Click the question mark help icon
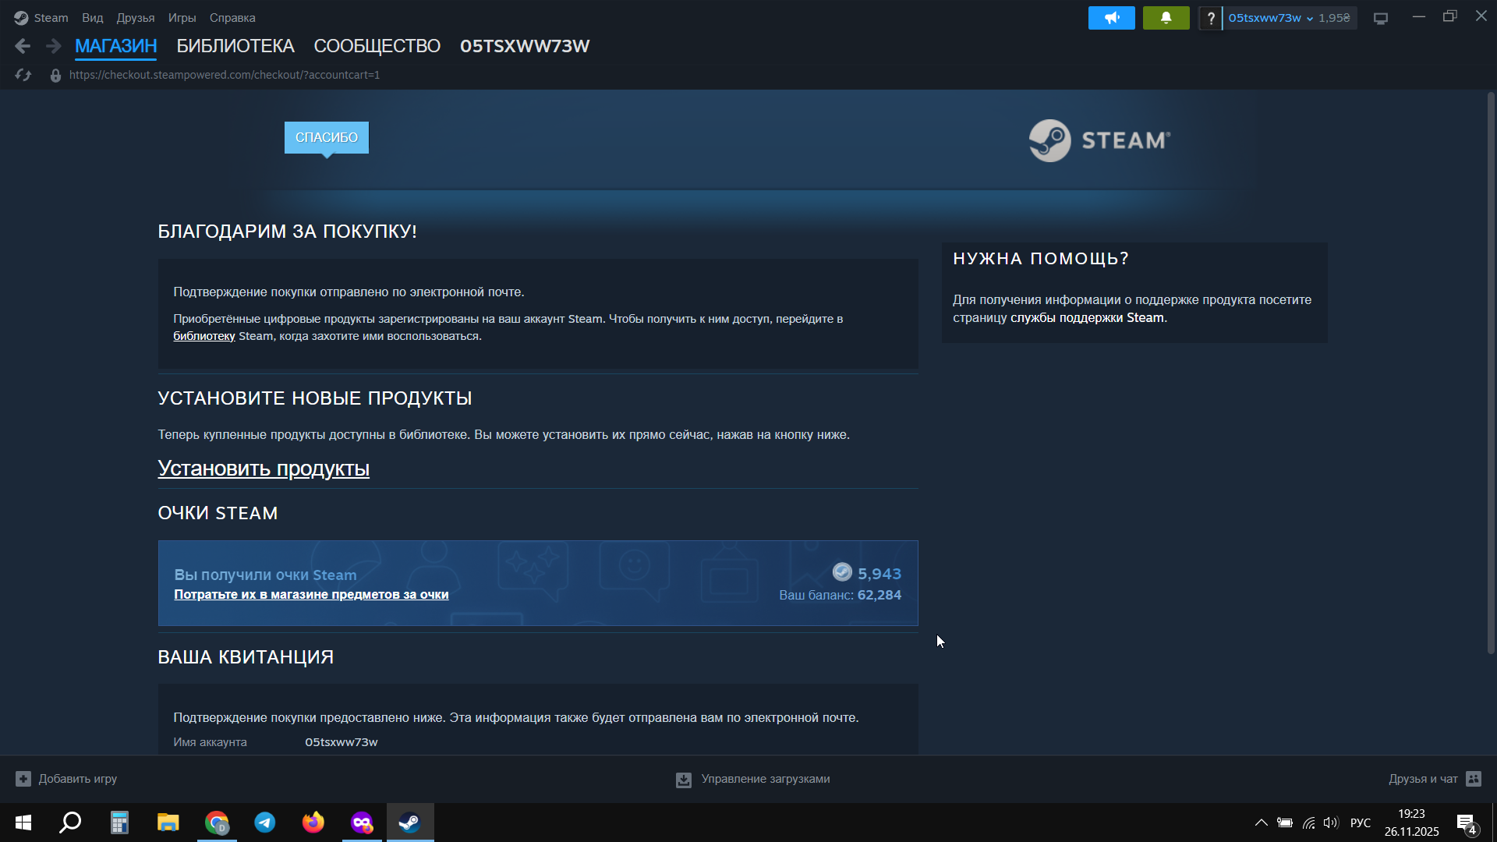 click(x=1210, y=18)
